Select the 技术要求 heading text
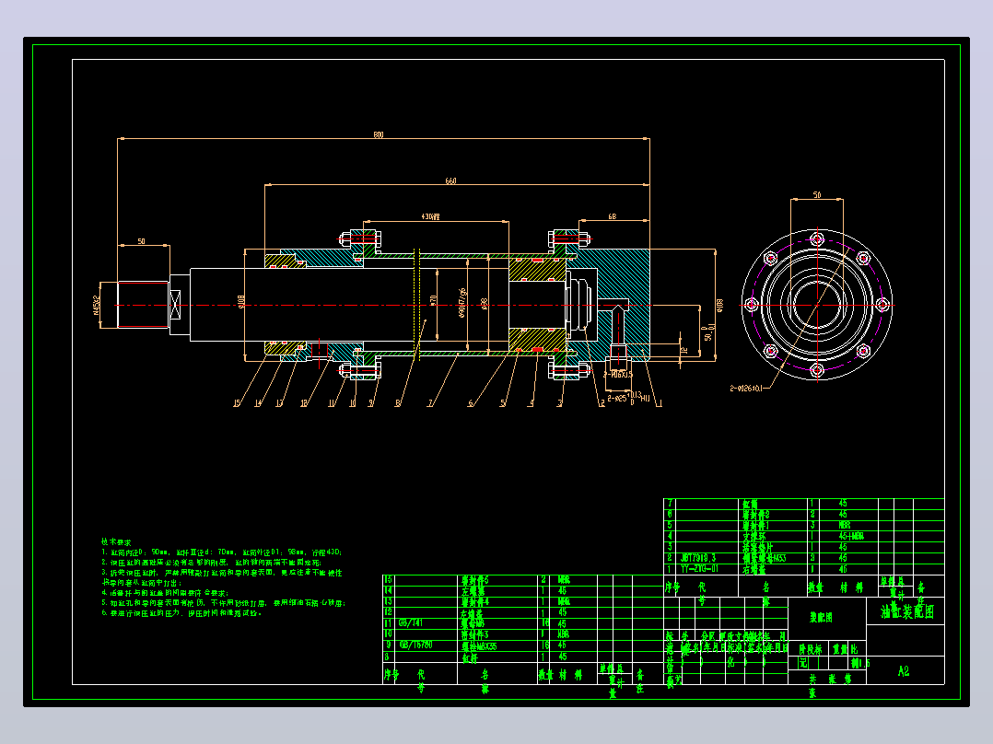This screenshot has height=744, width=993. click(x=116, y=542)
